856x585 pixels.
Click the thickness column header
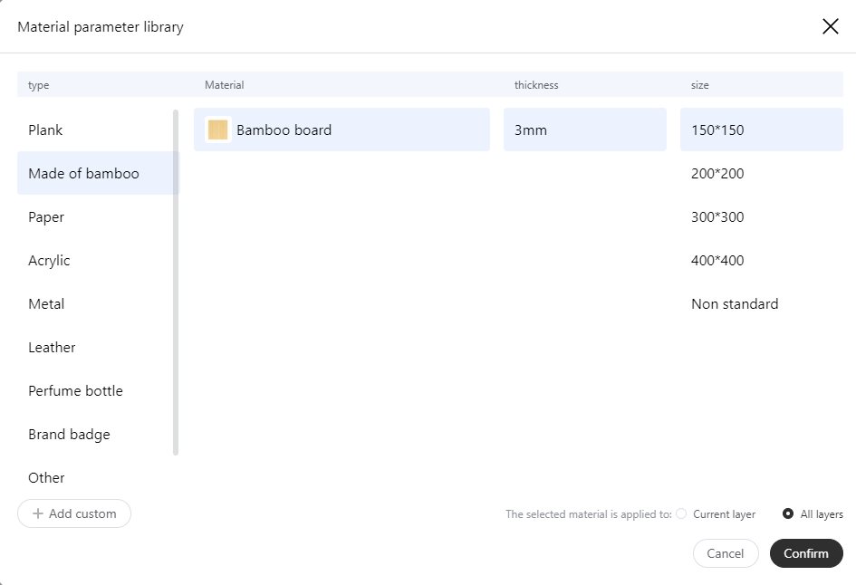536,85
